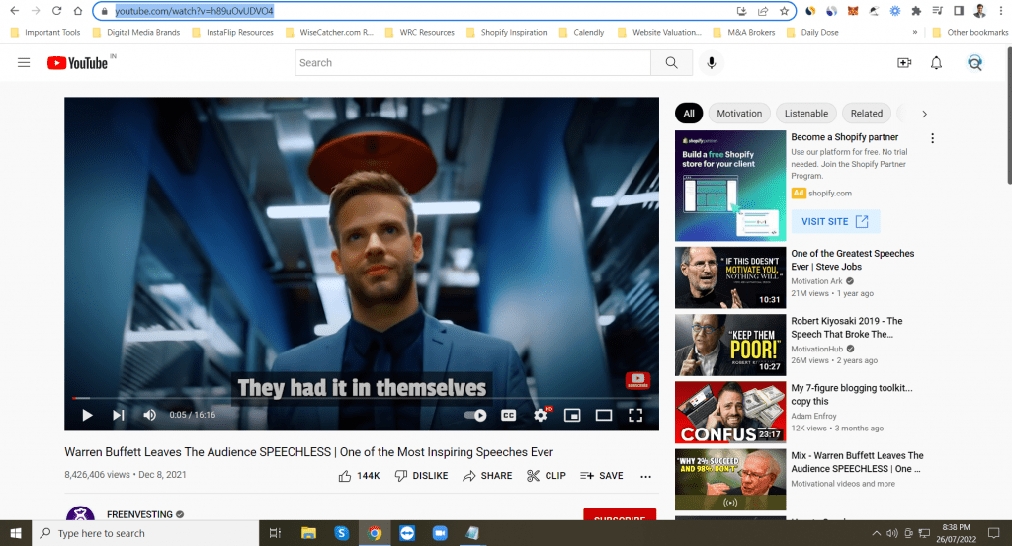Select the Motivation filter chip
Image resolution: width=1012 pixels, height=546 pixels.
[x=739, y=114]
